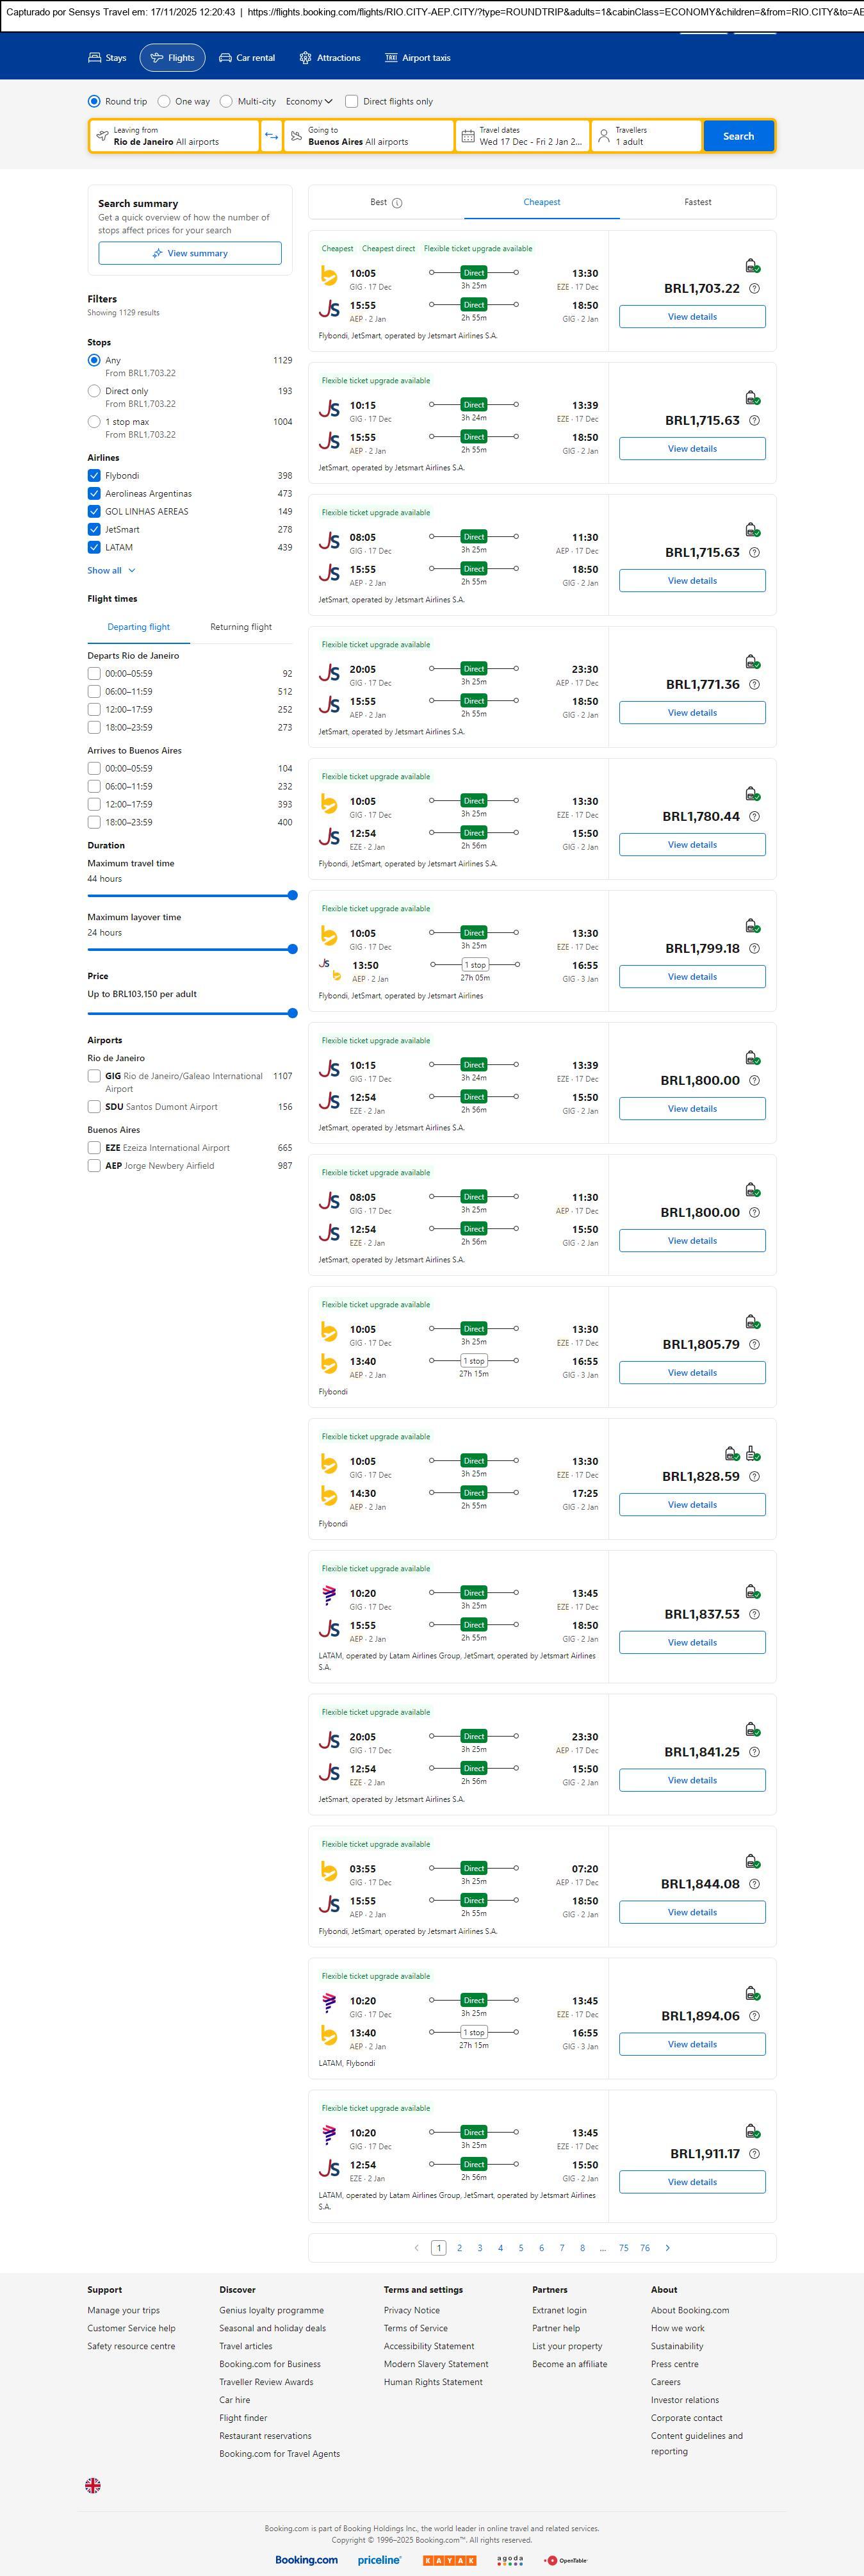This screenshot has width=864, height=2576.
Task: Open the Economy cabin class dropdown
Action: [x=308, y=101]
